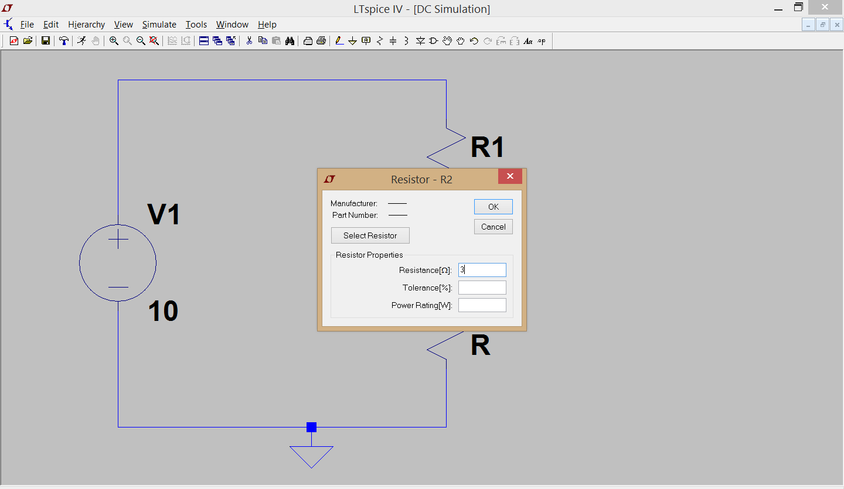Select the SPICE directive .op tool
This screenshot has width=844, height=489.
pyautogui.click(x=542, y=41)
